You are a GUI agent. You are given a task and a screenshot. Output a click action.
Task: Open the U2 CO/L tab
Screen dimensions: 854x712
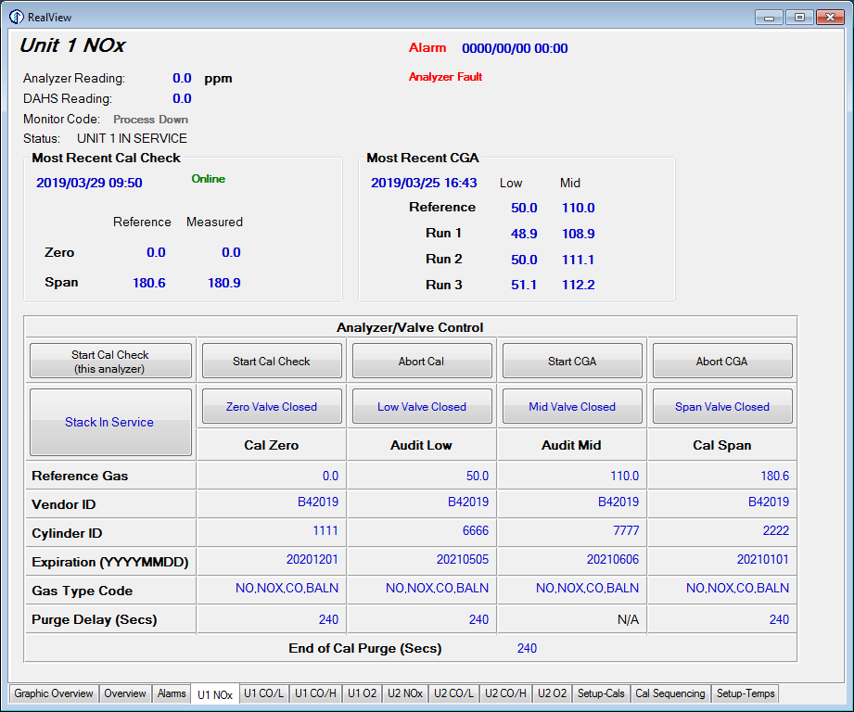click(x=453, y=693)
